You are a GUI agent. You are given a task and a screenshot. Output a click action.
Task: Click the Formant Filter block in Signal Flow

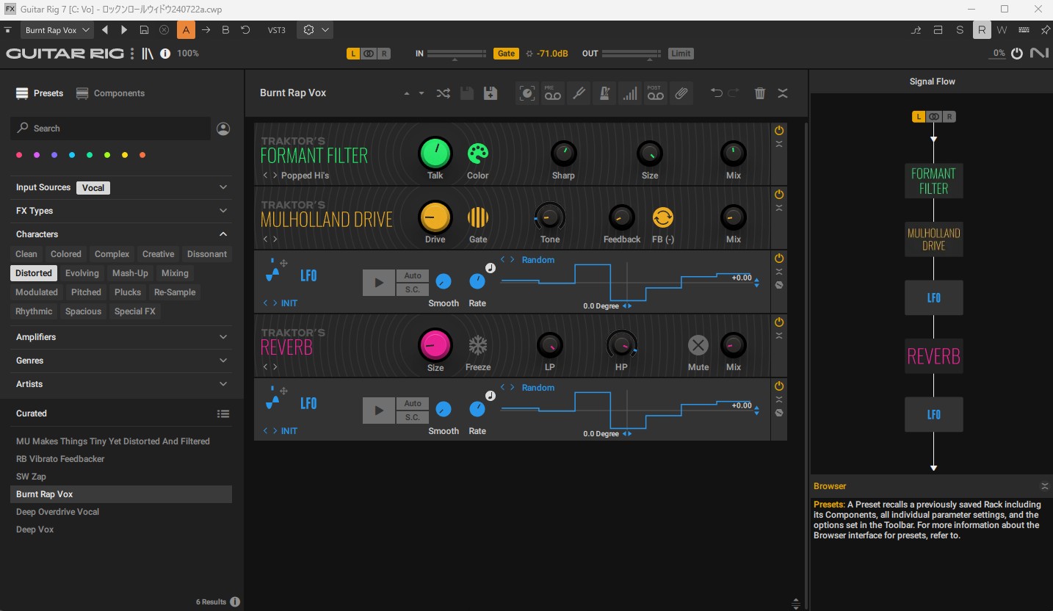[933, 181]
